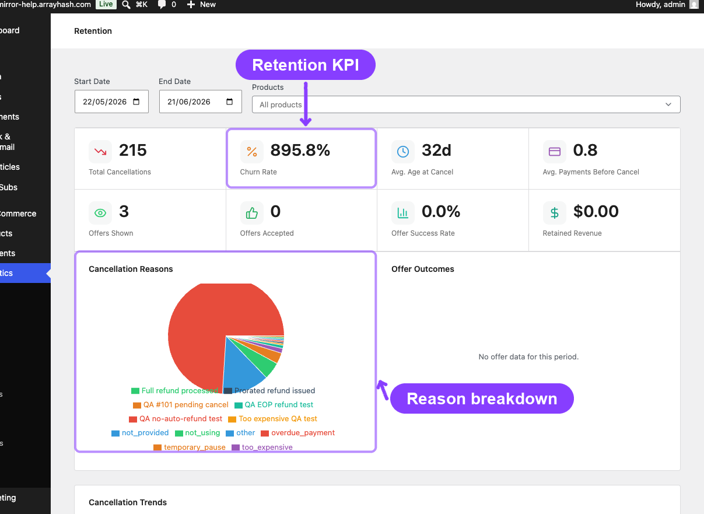Viewport: 704px width, 514px height.
Task: Toggle Prorated refund issued legend item
Action: (x=269, y=391)
